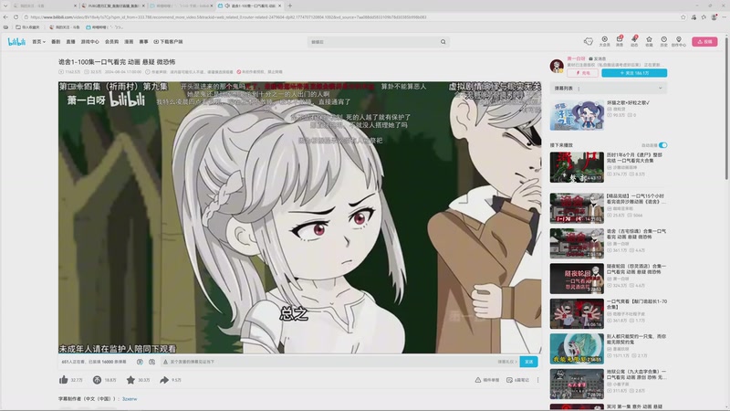Click the bilibili logo
The height and width of the screenshot is (411, 730).
click(x=16, y=42)
